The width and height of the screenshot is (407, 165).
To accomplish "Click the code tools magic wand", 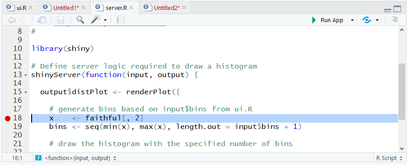I will click(x=96, y=20).
